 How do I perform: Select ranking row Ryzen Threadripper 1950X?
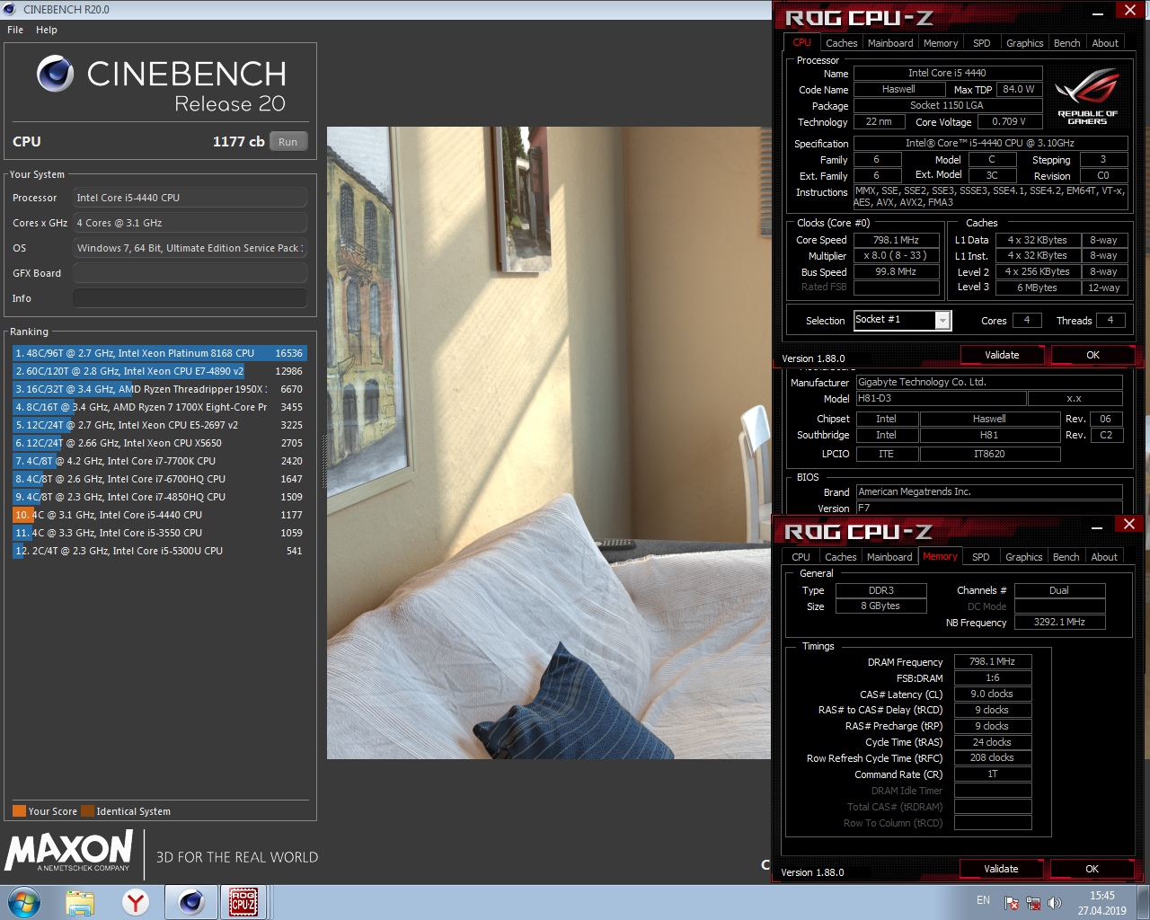tap(159, 389)
